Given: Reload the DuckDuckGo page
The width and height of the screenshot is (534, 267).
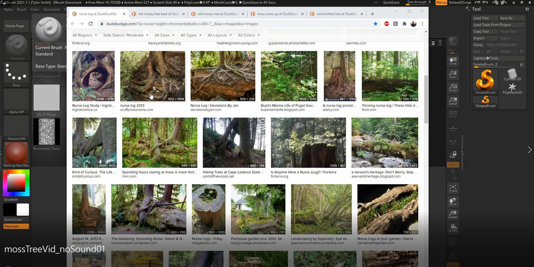Looking at the screenshot, I should 90,24.
